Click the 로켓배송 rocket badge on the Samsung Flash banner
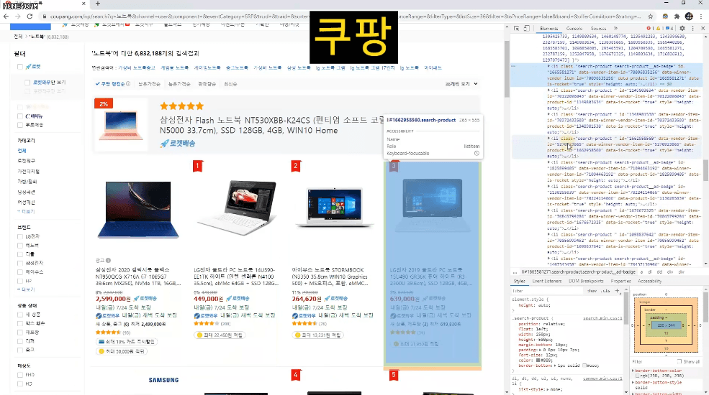Screen dimensions: 709x395 178,144
